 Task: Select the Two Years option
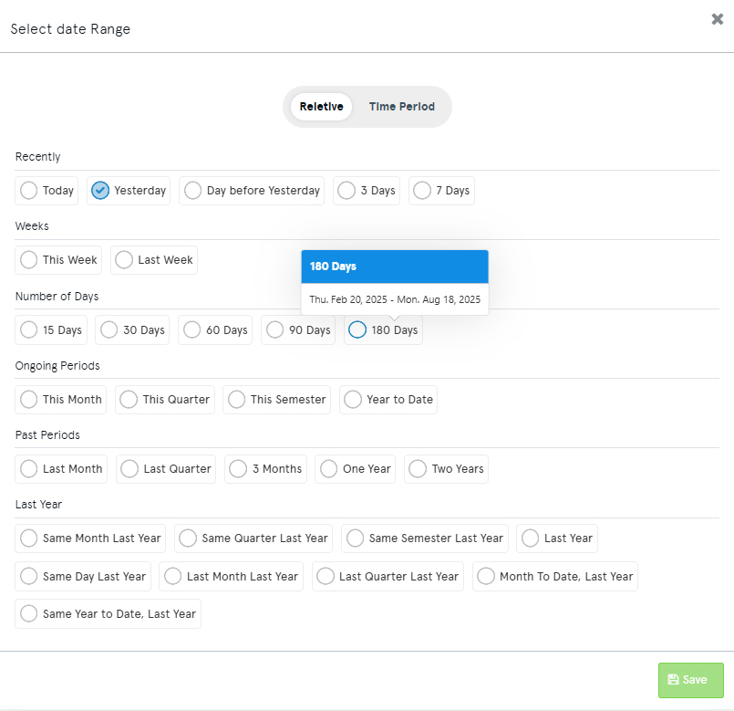446,469
